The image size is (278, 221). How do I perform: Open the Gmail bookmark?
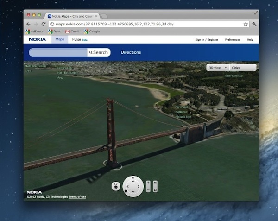[x=72, y=32]
